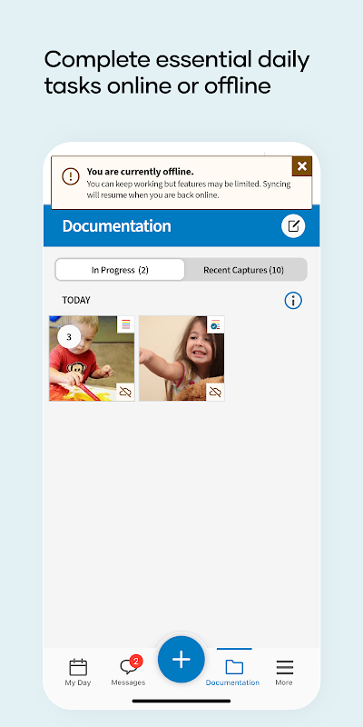The image size is (363, 727).
Task: Open Messages in bottom navigation
Action: pyautogui.click(x=128, y=672)
